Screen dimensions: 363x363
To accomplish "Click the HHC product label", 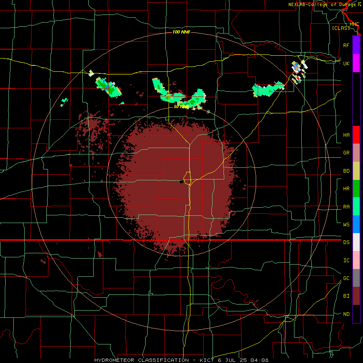I will point(354,24).
